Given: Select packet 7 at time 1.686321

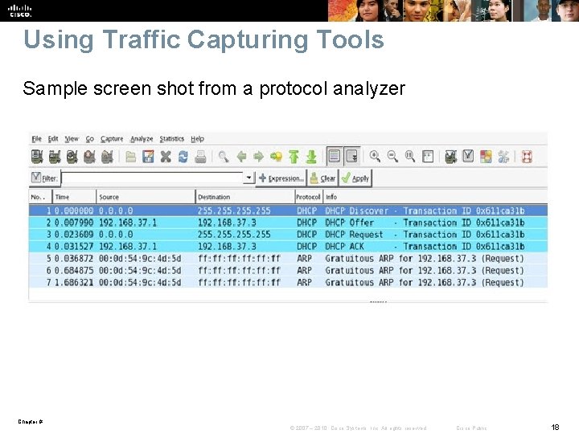Looking at the screenshot, I should pos(288,282).
